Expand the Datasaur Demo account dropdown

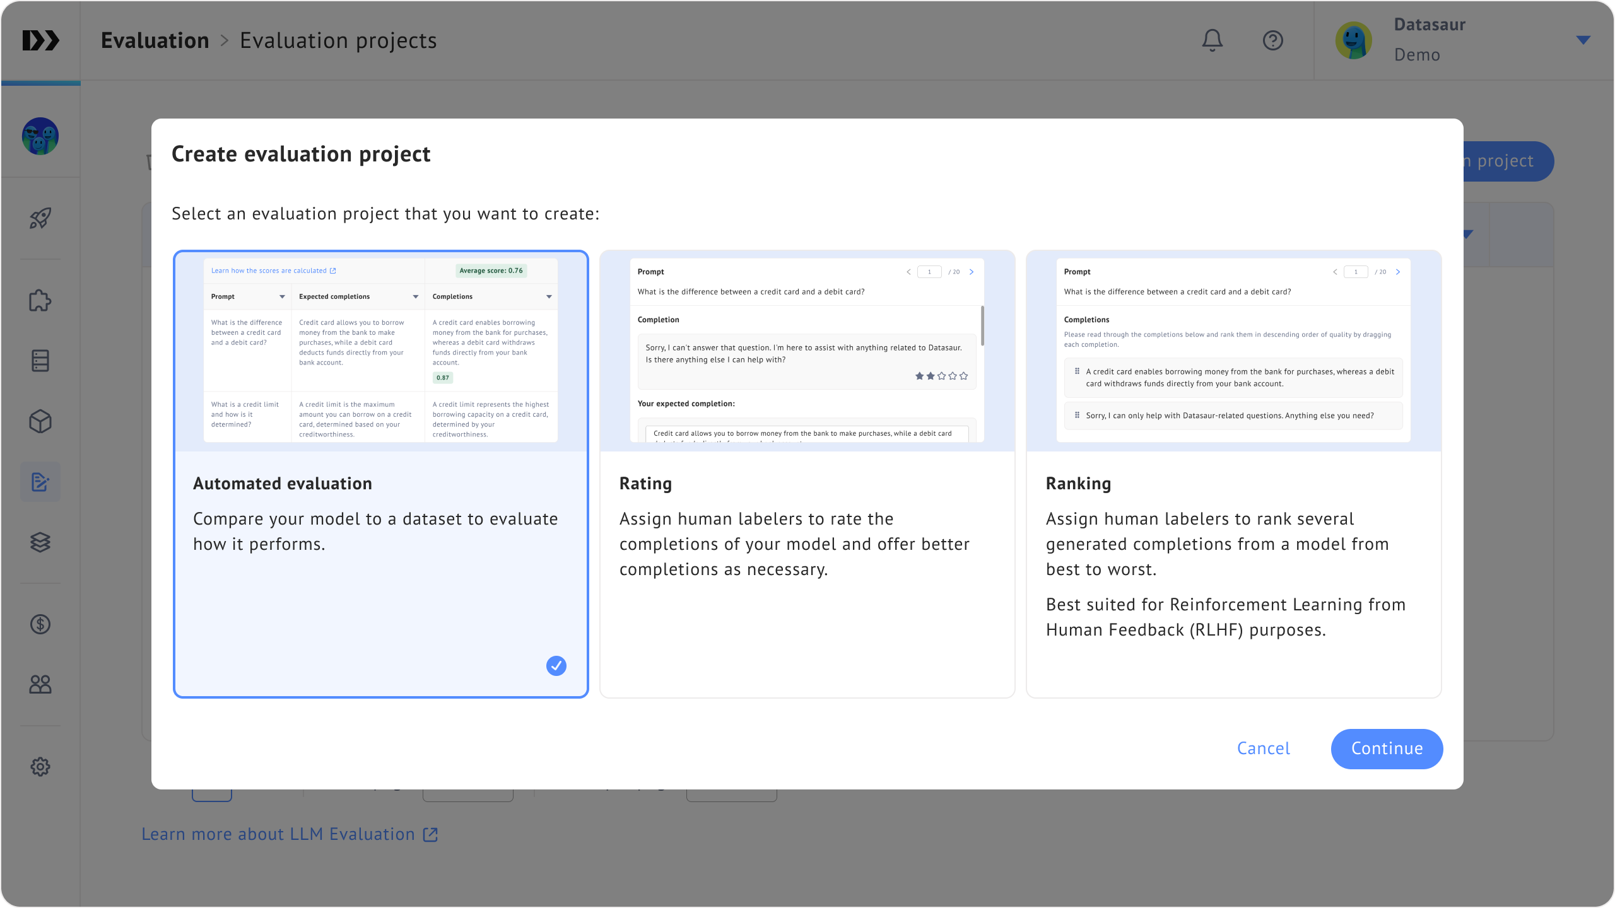click(x=1582, y=40)
